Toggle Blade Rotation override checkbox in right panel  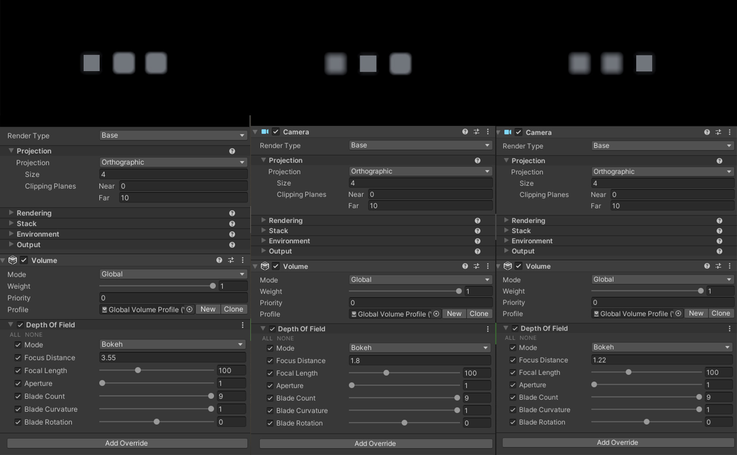point(513,422)
